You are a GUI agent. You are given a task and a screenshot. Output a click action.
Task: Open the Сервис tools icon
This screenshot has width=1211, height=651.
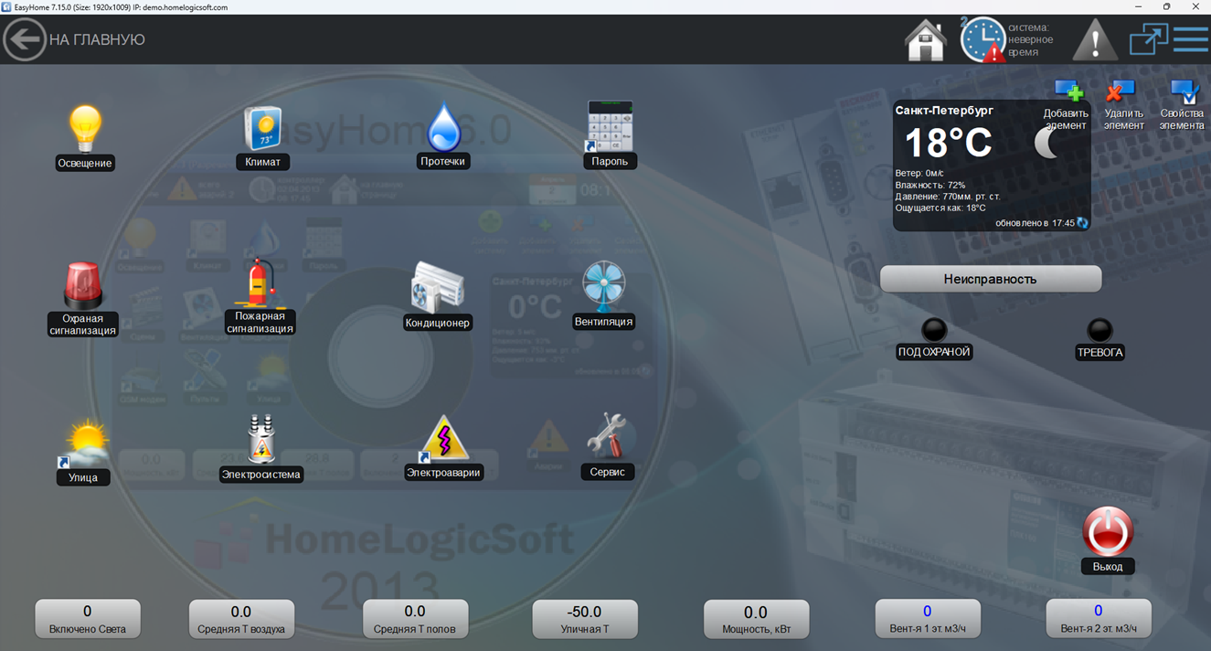point(608,437)
